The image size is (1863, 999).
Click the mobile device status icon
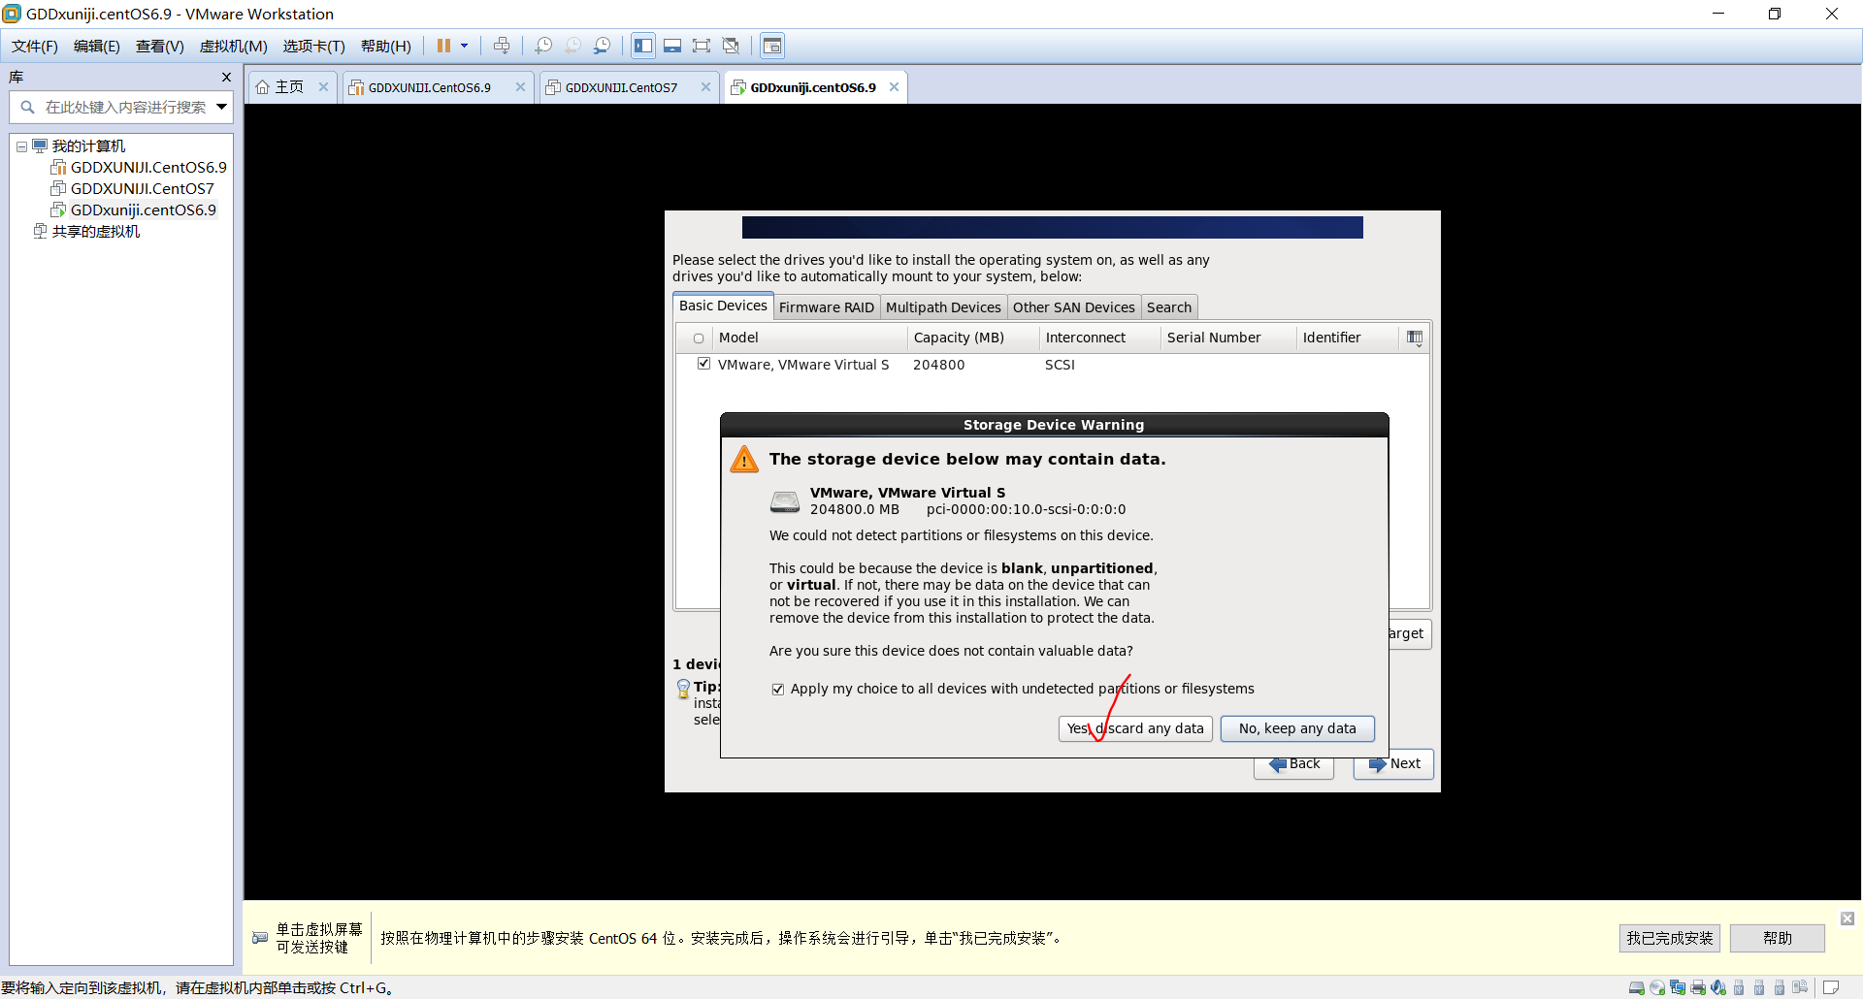pos(1800,987)
